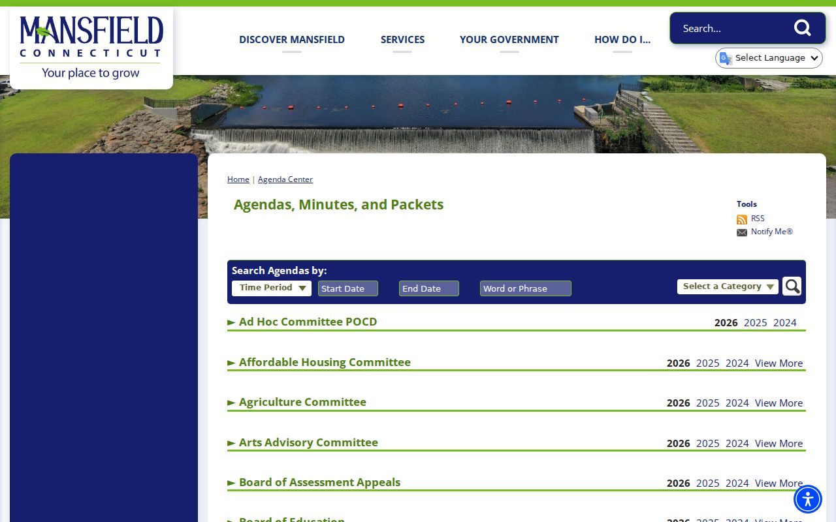Screen dimensions: 836x522
Task: Click into the Word or Phrase field
Action: [526, 288]
